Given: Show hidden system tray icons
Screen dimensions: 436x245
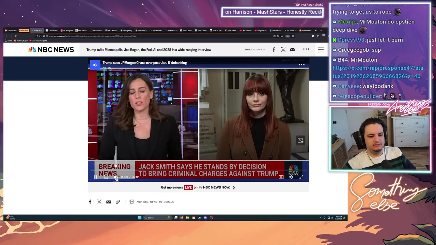Looking at the screenshot, I should (x=320, y=218).
